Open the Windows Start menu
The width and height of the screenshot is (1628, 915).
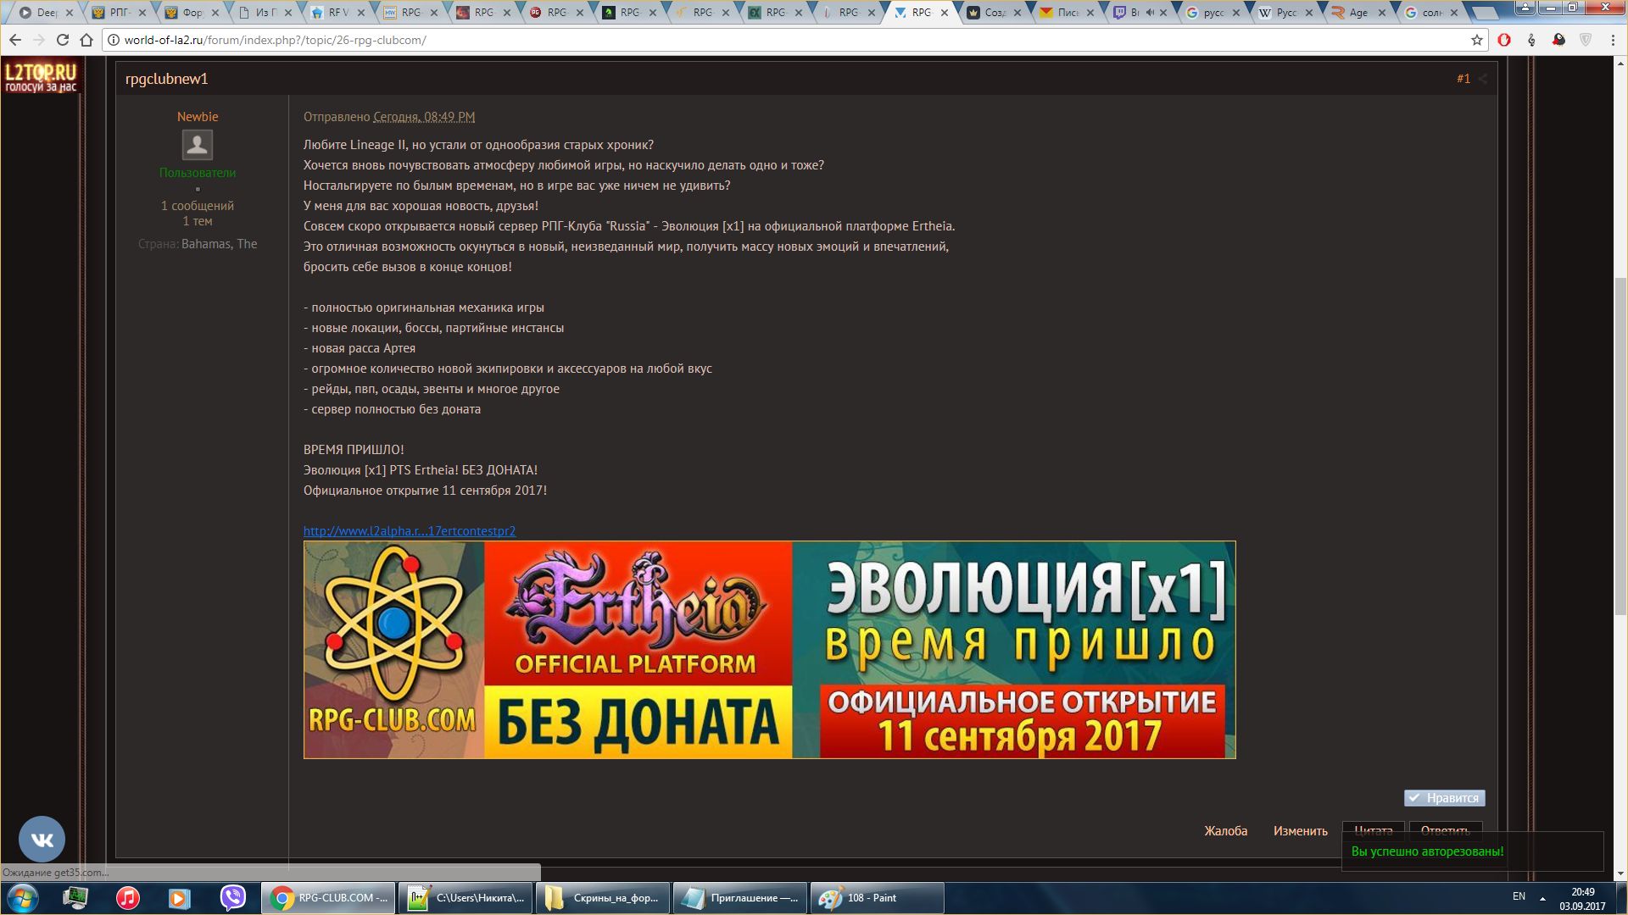[23, 898]
